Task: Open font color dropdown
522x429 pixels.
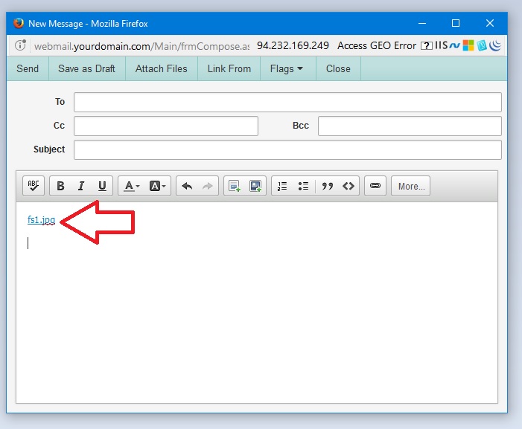Action: pos(131,186)
